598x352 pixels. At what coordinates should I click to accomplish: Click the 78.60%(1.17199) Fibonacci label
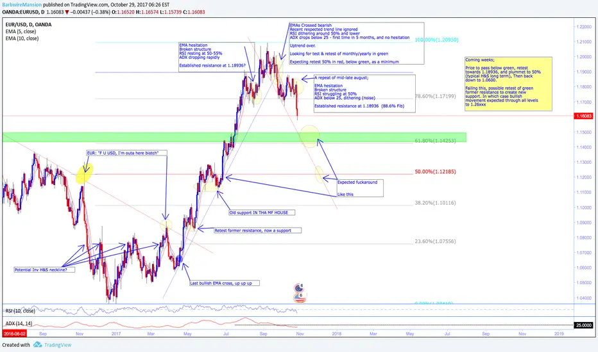coord(435,96)
